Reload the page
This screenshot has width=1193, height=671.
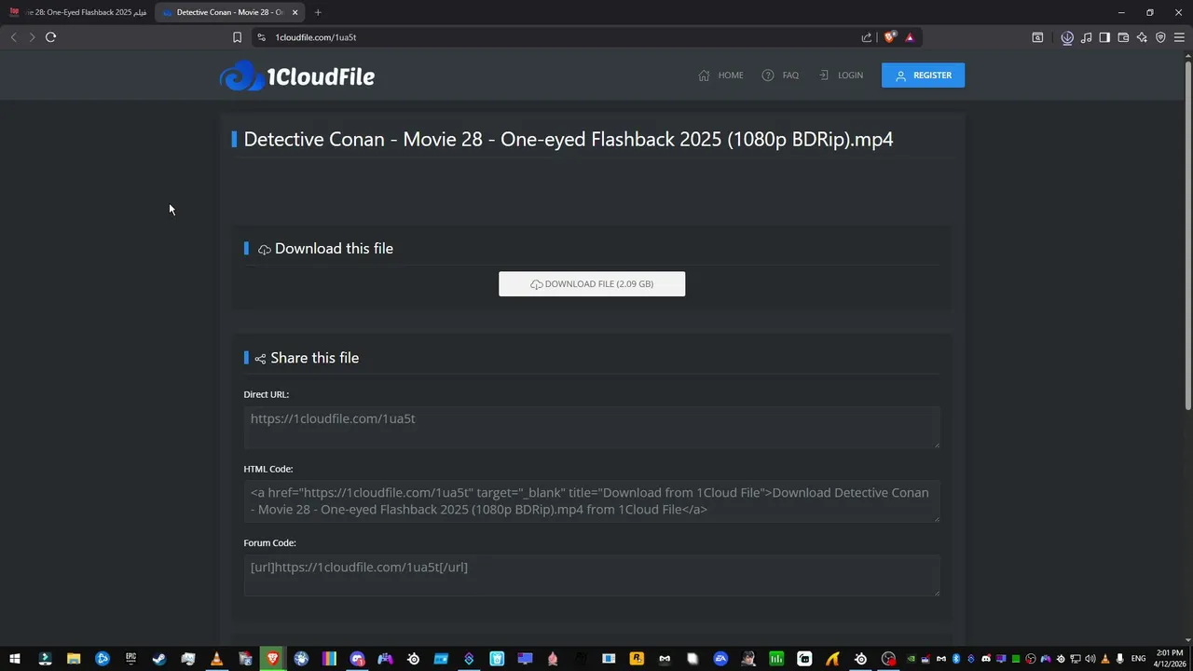[x=50, y=37]
